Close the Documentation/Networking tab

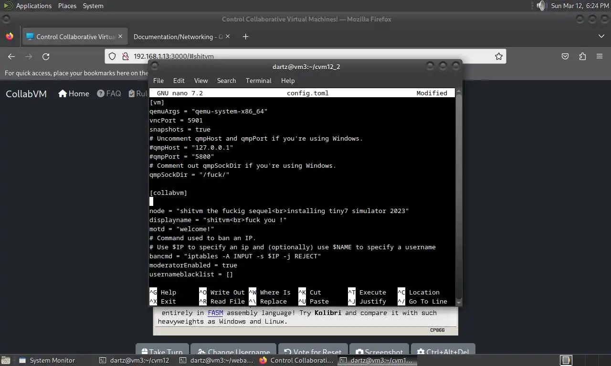click(228, 37)
